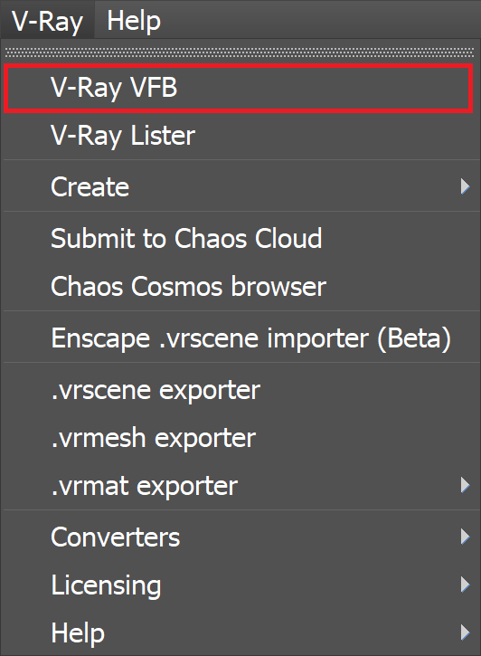481x656 pixels.
Task: Expand the Converters submenu arrow
Action: click(x=465, y=537)
